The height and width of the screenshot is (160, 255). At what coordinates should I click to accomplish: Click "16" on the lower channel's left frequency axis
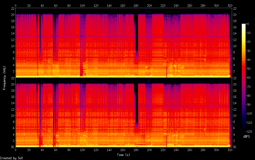pos(13,97)
